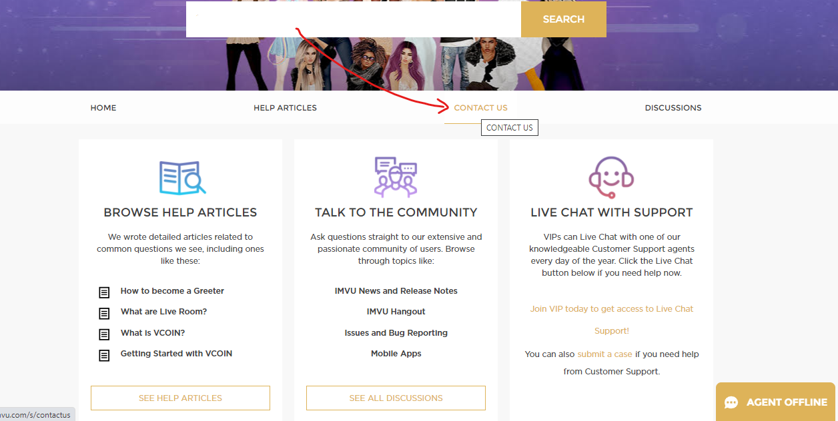Screen dimensions: 838x421
Task: Click the document icon beside What are Live Room?
Action: 104,313
